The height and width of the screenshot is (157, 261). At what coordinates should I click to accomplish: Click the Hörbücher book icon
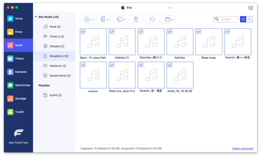tap(45, 66)
